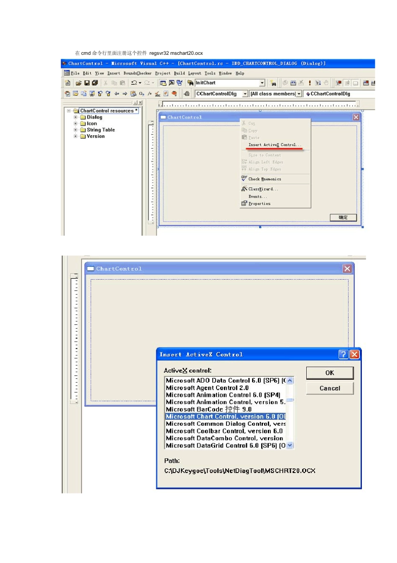Close the Insert ActiveX Control dialog
The image size is (397, 563).
click(x=354, y=354)
